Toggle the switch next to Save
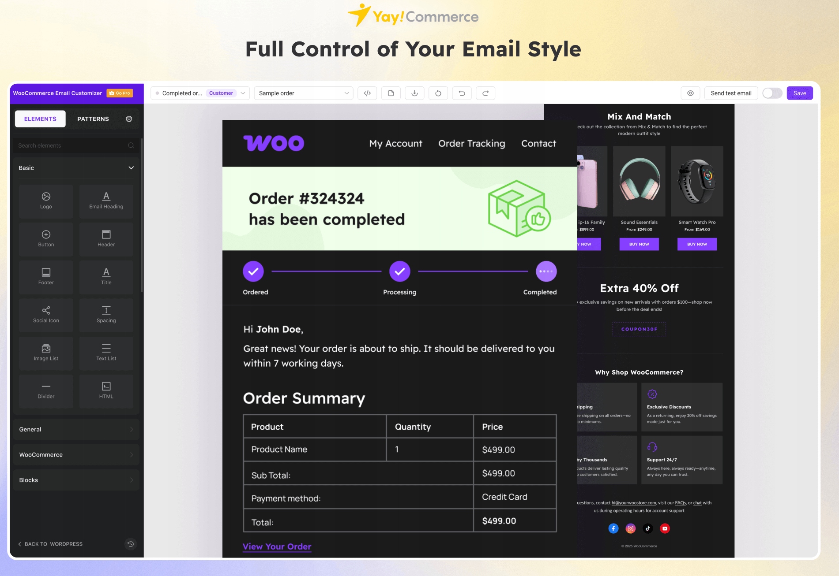This screenshot has height=576, width=839. tap(772, 93)
